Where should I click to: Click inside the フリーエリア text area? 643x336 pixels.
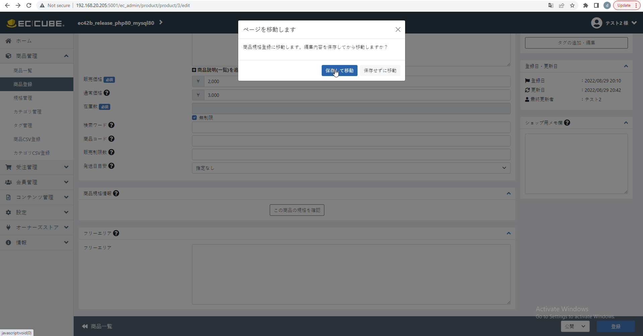351,274
